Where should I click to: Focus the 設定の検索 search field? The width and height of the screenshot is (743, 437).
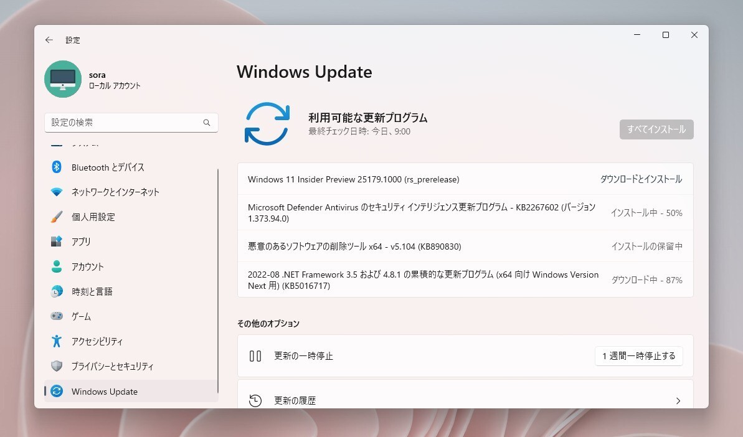[131, 123]
